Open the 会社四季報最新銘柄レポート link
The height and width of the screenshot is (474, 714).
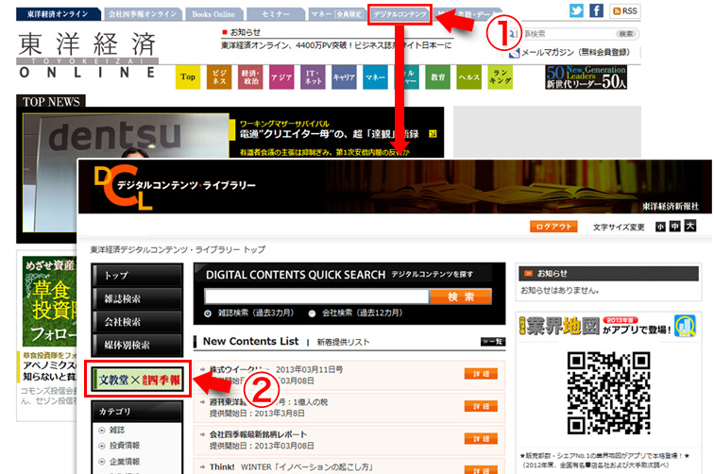point(258,434)
